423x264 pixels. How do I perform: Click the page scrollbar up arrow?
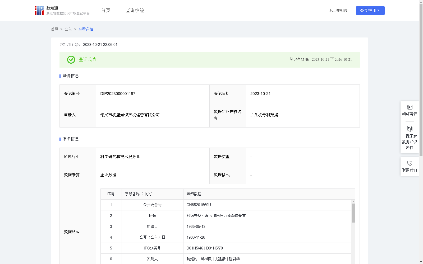click(421, 2)
